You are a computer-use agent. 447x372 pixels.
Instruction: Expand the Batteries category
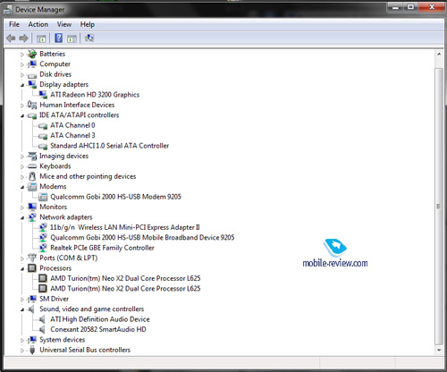tap(22, 55)
